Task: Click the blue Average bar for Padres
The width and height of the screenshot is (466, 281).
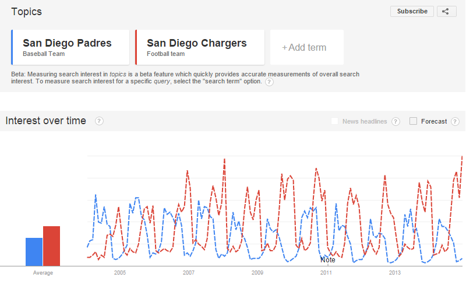Action: point(34,251)
